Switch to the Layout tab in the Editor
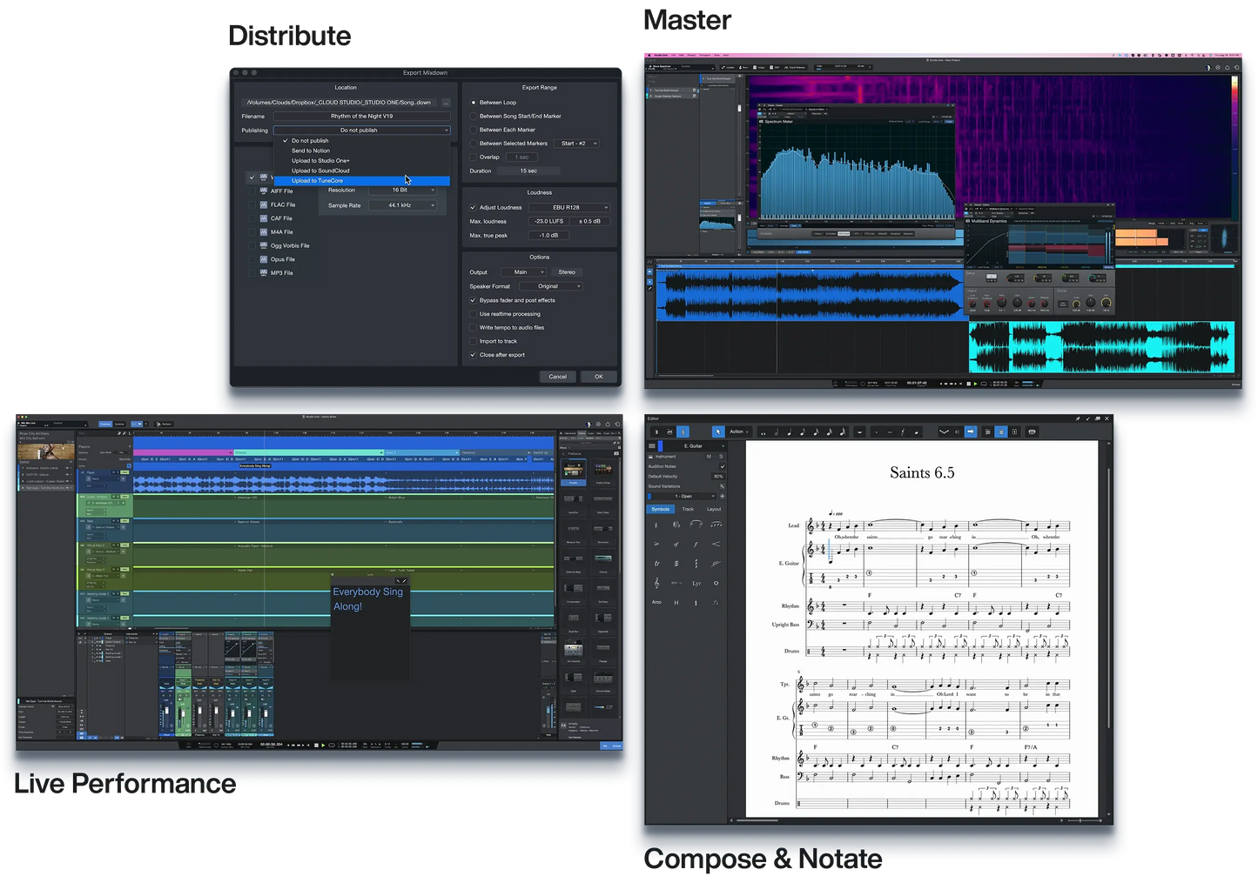Screen dimensions: 1258x883 click(714, 509)
